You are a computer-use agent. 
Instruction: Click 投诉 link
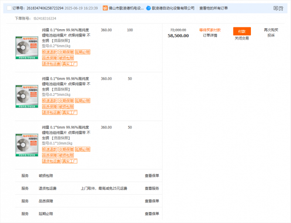point(271,35)
